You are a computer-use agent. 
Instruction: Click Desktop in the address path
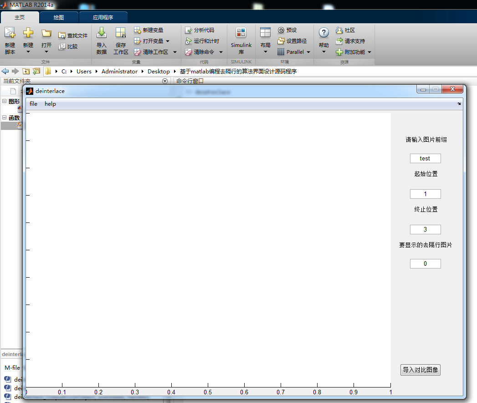pos(159,71)
